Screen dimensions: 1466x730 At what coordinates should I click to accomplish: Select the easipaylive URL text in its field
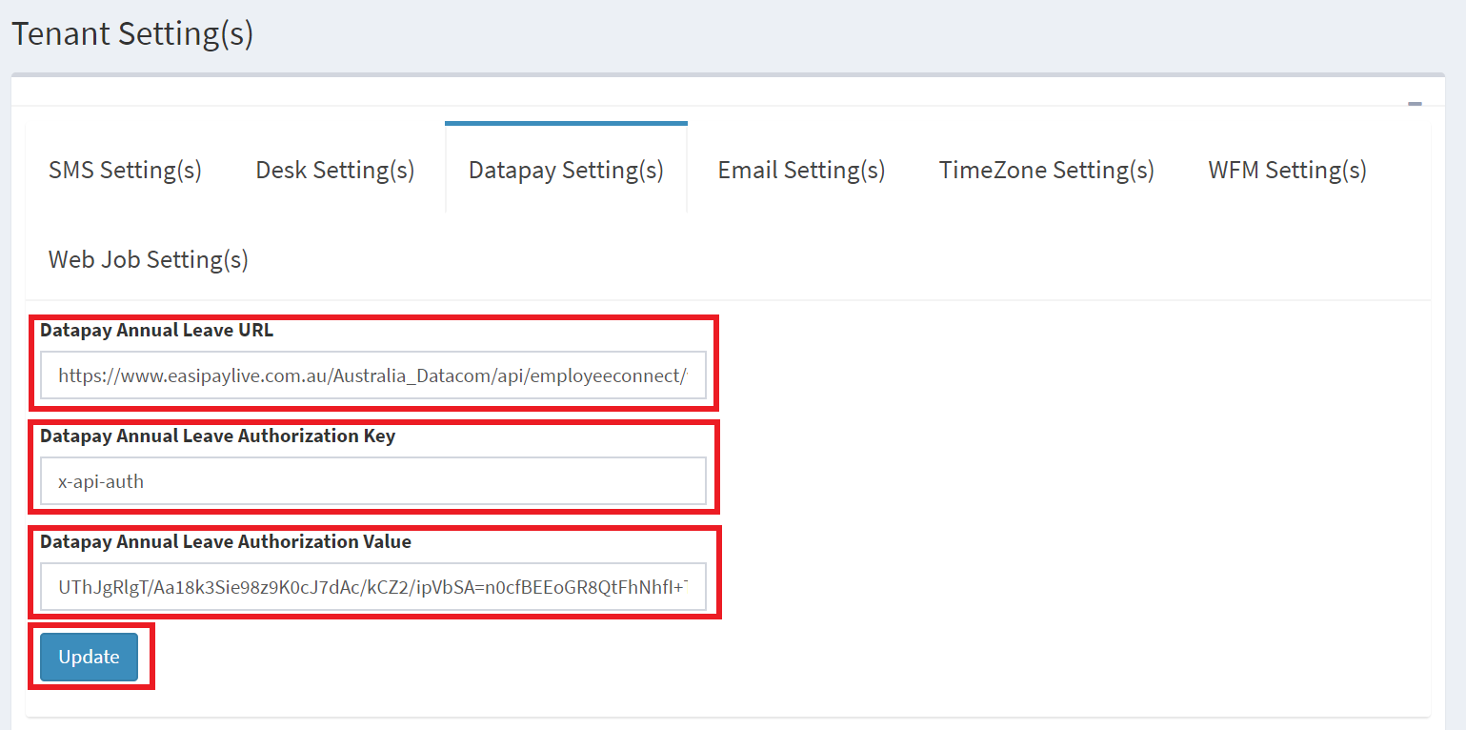(374, 375)
